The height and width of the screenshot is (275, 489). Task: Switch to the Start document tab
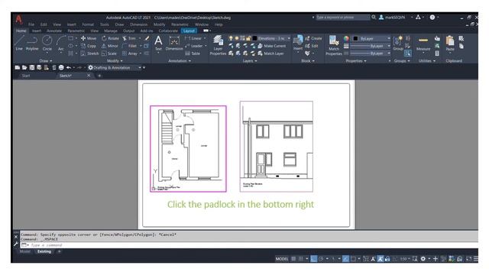[26, 76]
